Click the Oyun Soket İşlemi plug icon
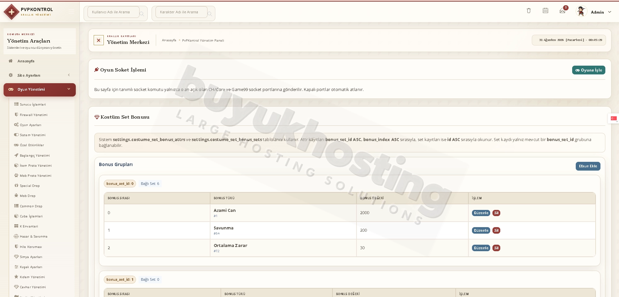The image size is (619, 297). click(97, 70)
